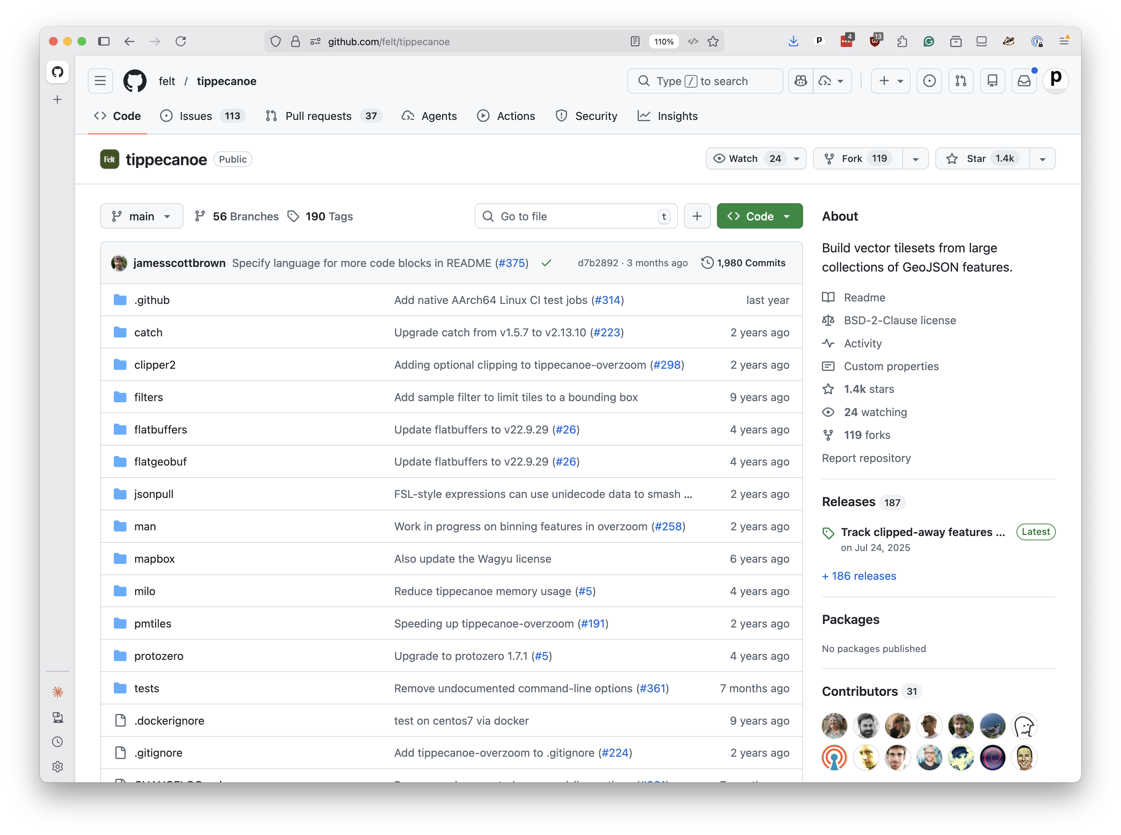
Task: Open the Copilot chat icon
Action: [800, 81]
